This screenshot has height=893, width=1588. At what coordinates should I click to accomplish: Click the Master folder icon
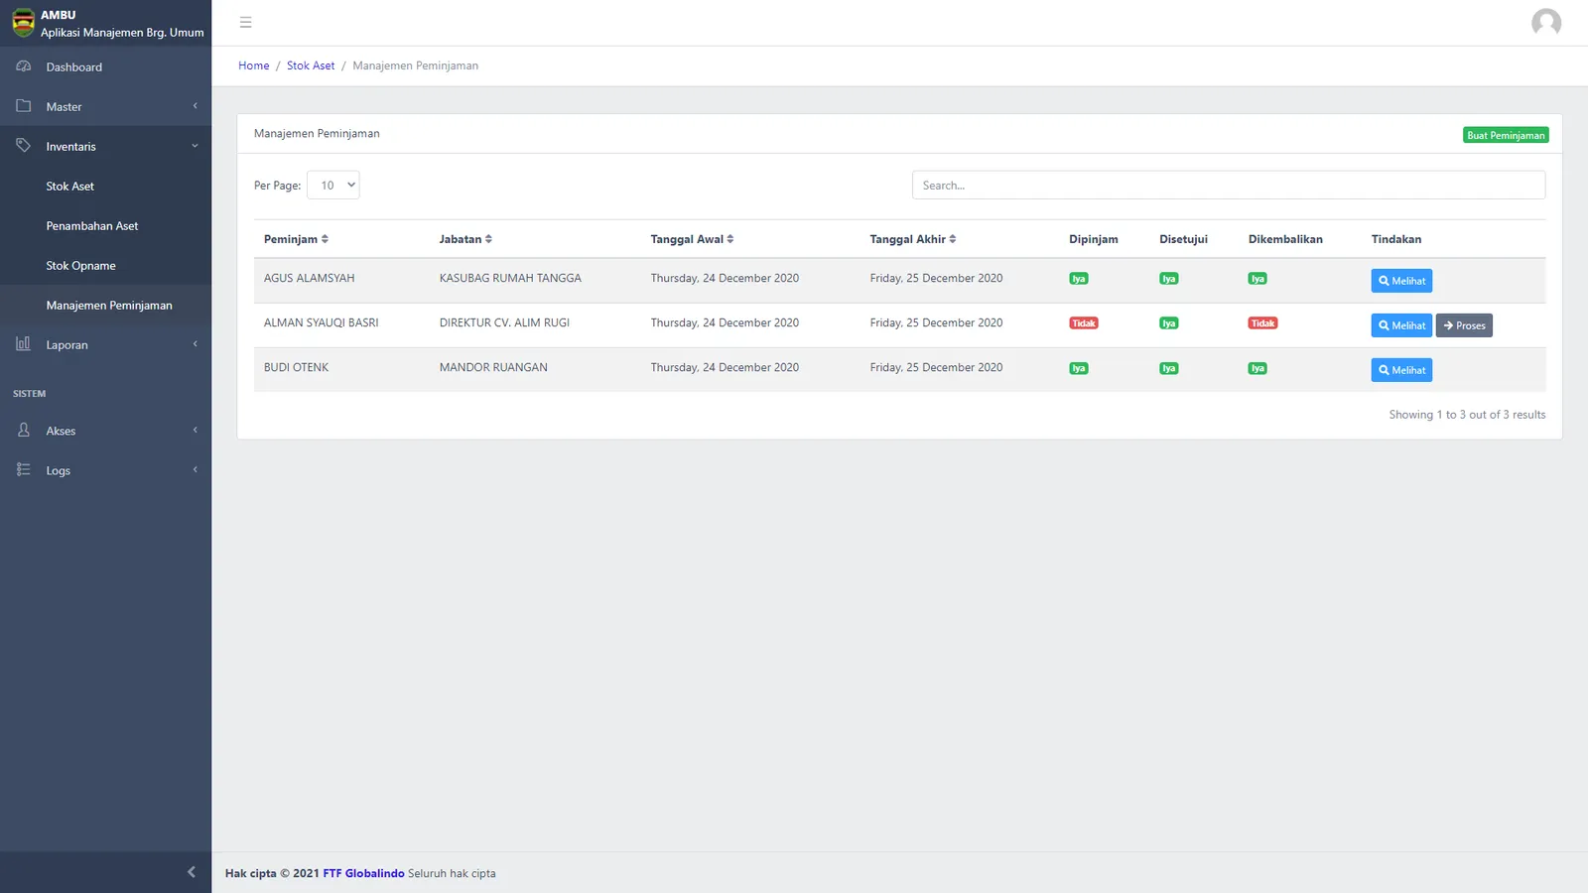24,106
